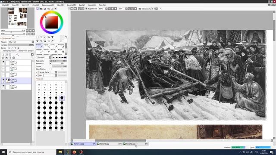Image resolution: width=276 pixels, height=155 pixels.
Task: Delete the layer with the trash icon
Action: (x=13, y=58)
